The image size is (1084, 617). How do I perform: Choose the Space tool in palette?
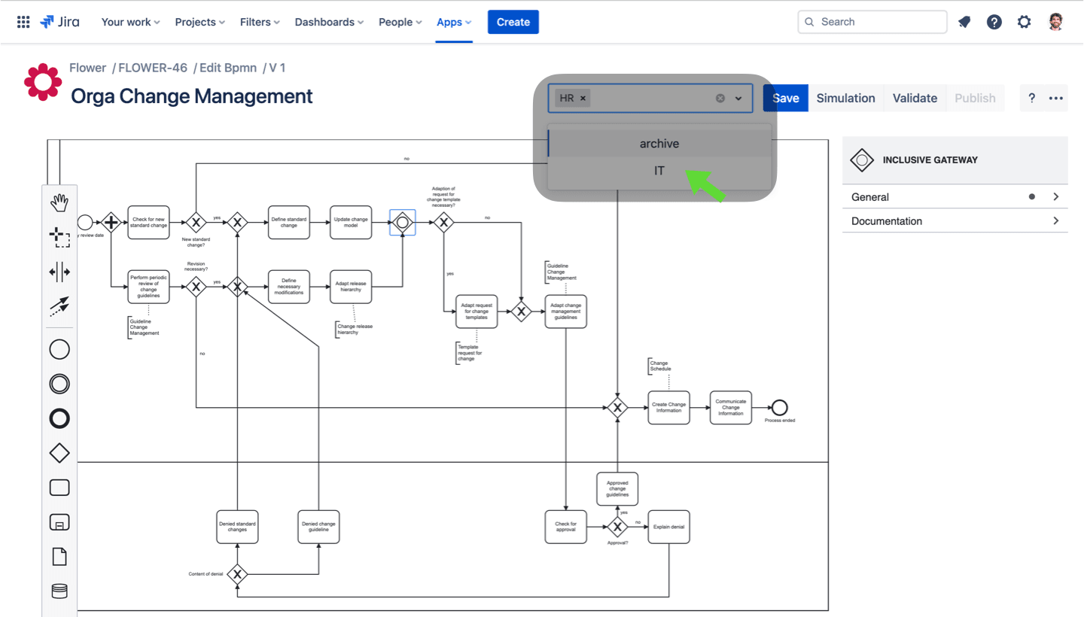point(59,272)
